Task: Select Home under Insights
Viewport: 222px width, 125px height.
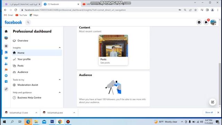Action: pos(37,53)
